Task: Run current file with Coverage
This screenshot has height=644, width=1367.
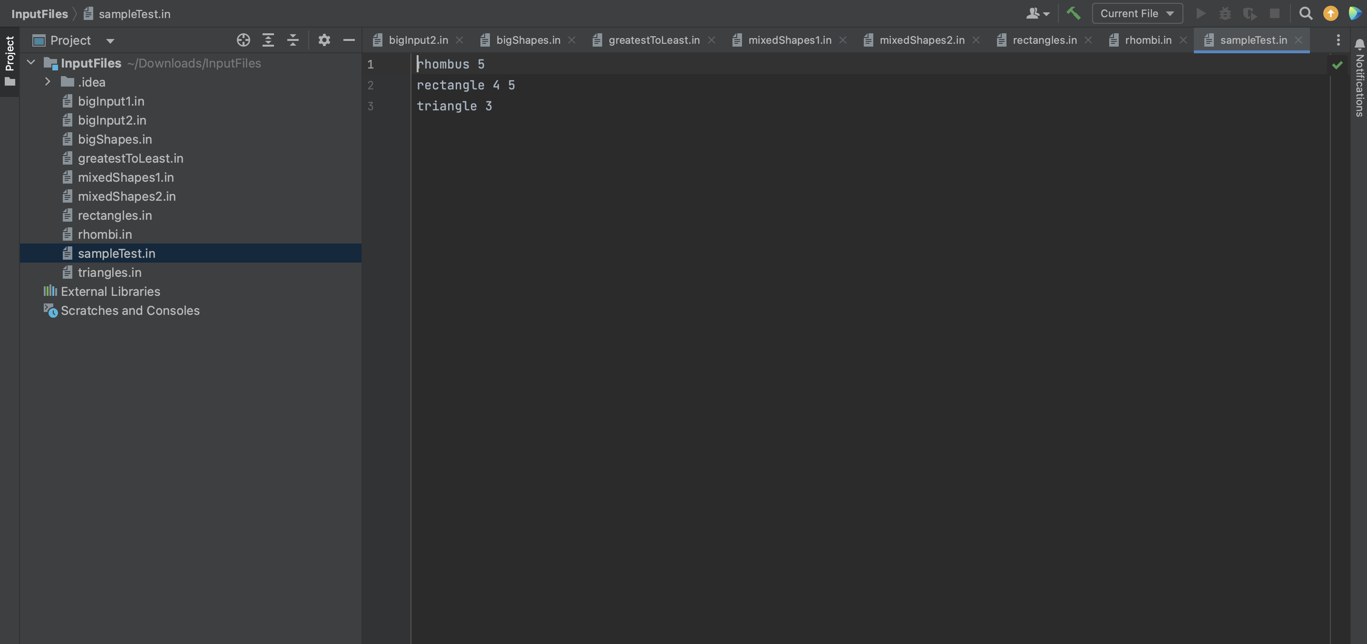Action: click(x=1250, y=13)
